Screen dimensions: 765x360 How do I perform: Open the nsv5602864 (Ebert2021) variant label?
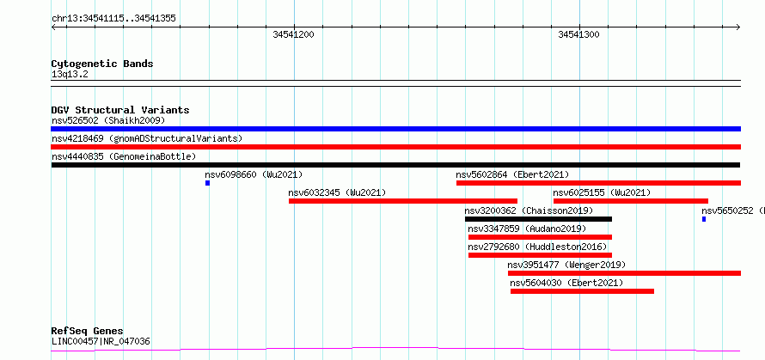pyautogui.click(x=512, y=174)
